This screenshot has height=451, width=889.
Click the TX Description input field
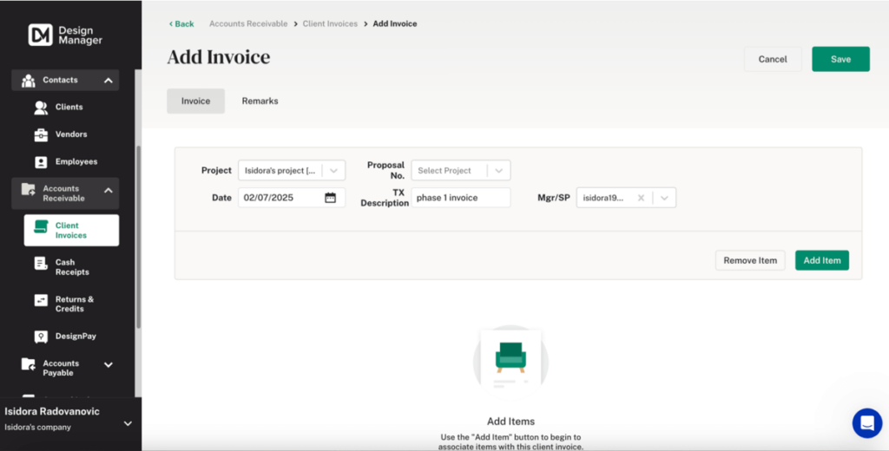pyautogui.click(x=461, y=198)
